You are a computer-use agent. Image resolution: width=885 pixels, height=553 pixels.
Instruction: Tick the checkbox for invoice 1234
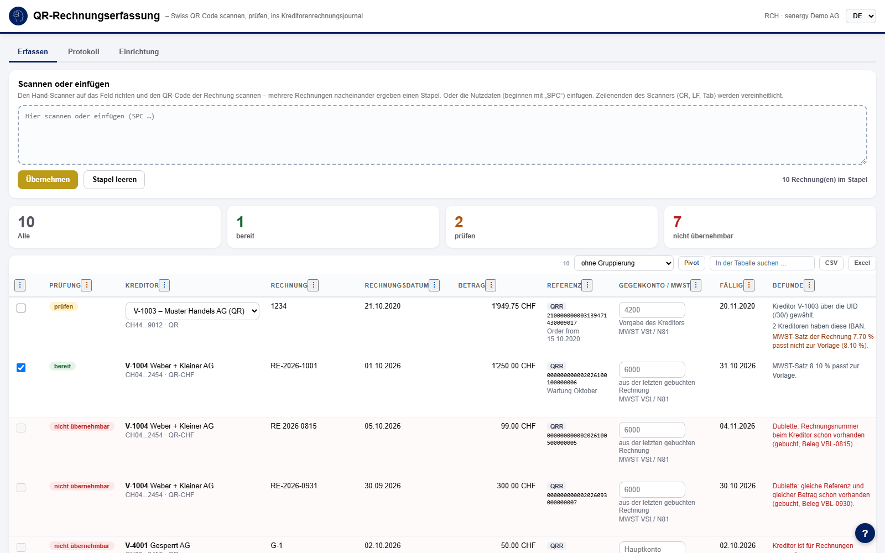21,308
